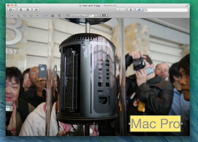Click the fill color box button
198x142 pixels.
(x=68, y=16)
